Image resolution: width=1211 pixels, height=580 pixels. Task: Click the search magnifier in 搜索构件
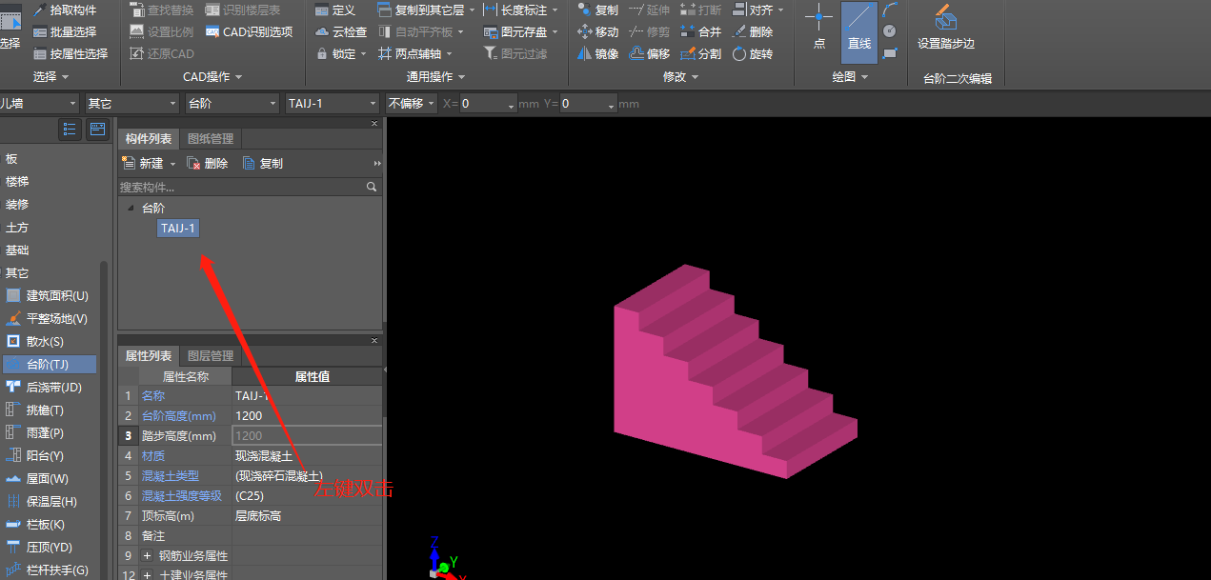coord(373,187)
